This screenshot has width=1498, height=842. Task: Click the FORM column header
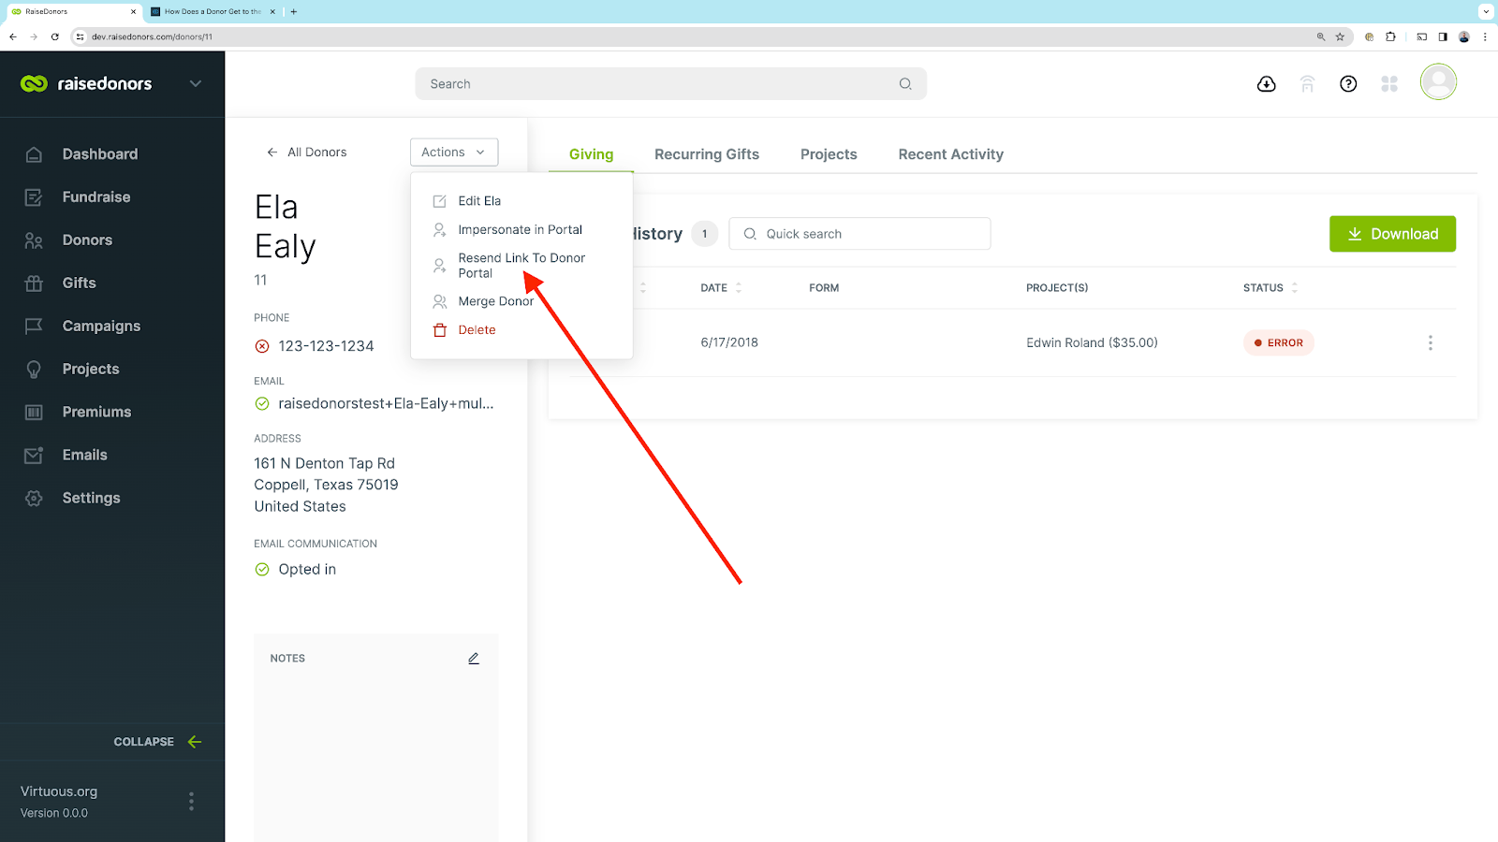pyautogui.click(x=824, y=288)
